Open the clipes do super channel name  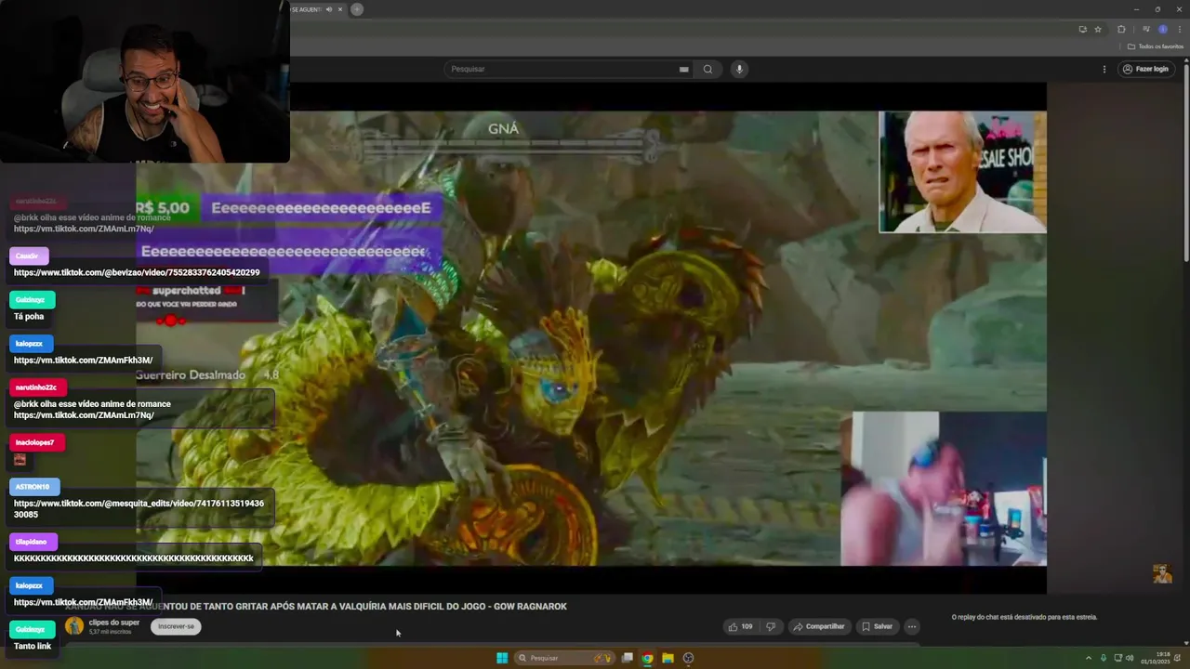tap(113, 623)
